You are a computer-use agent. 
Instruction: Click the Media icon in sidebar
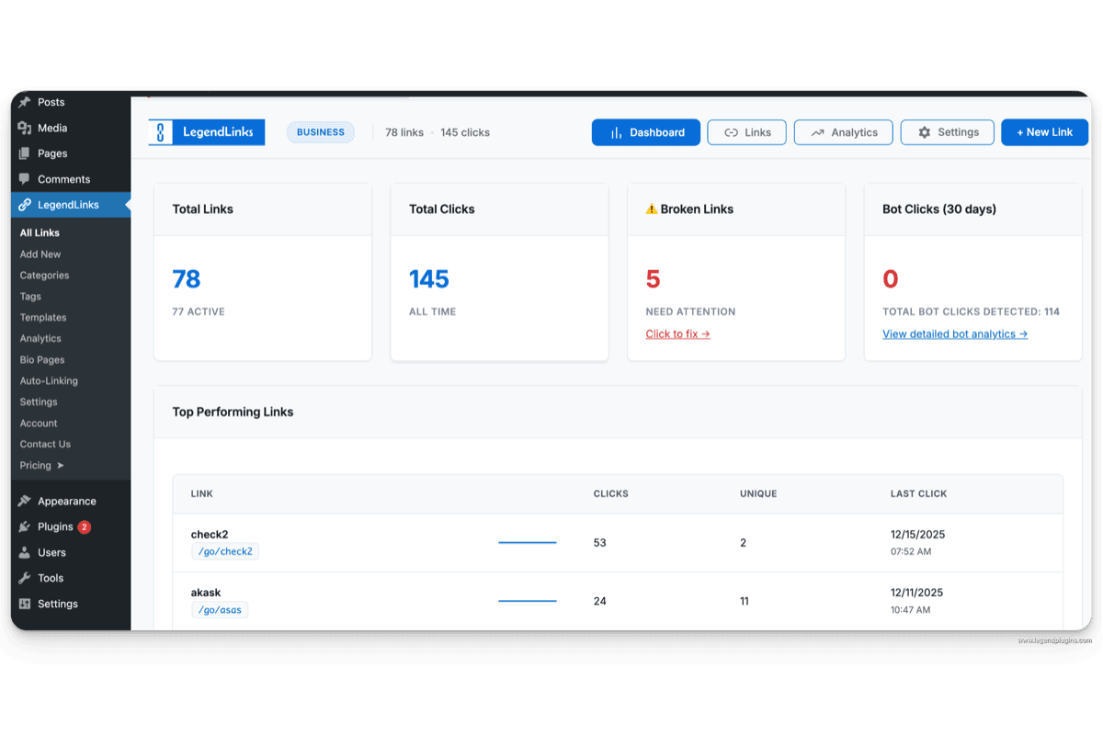tap(25, 128)
